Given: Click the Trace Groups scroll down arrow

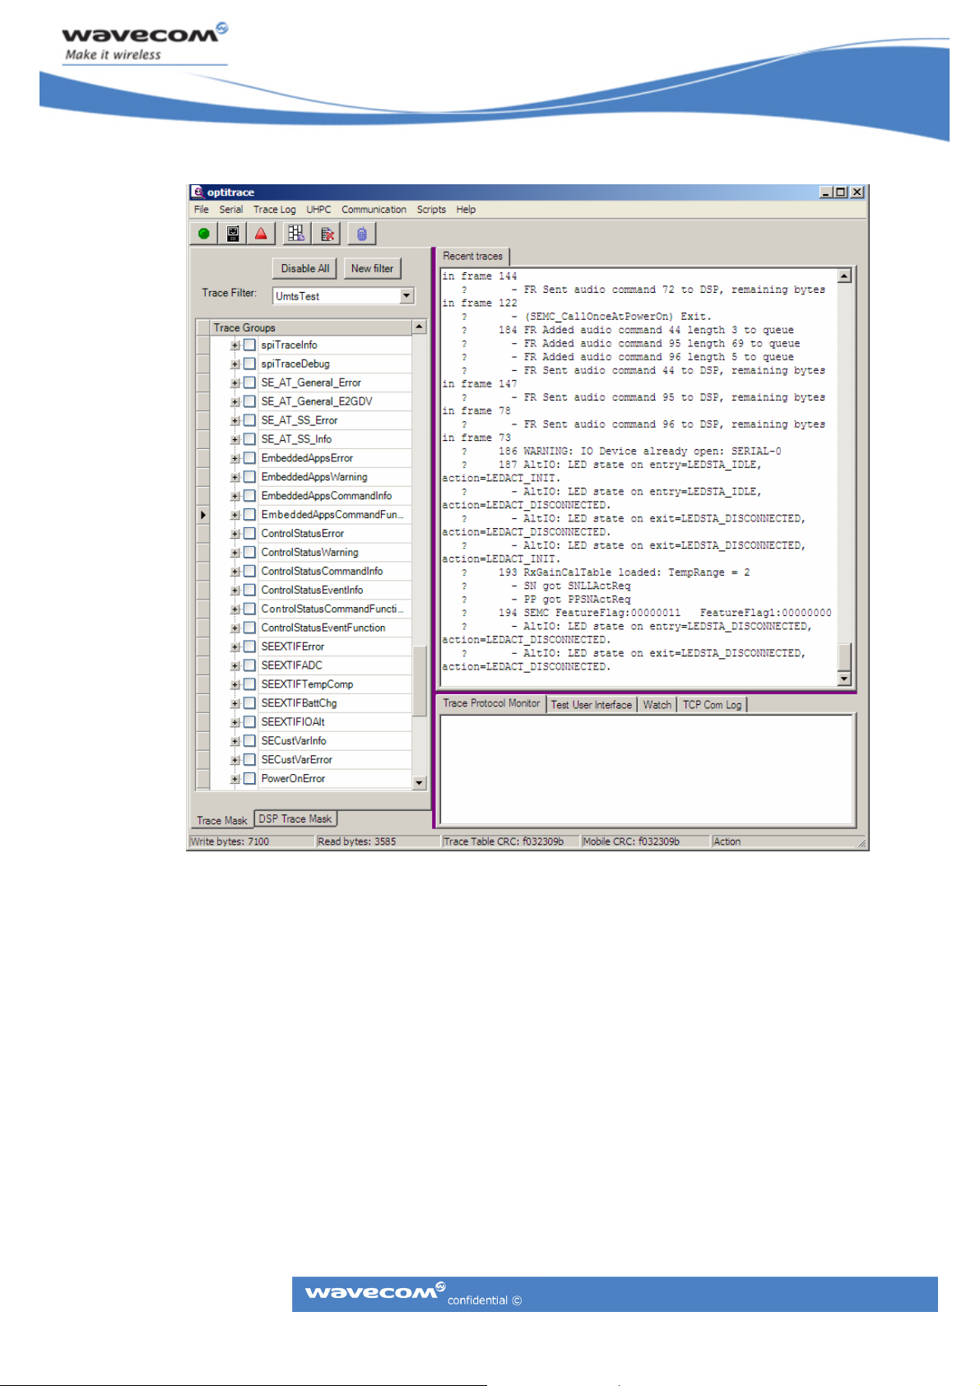Looking at the screenshot, I should tap(420, 782).
